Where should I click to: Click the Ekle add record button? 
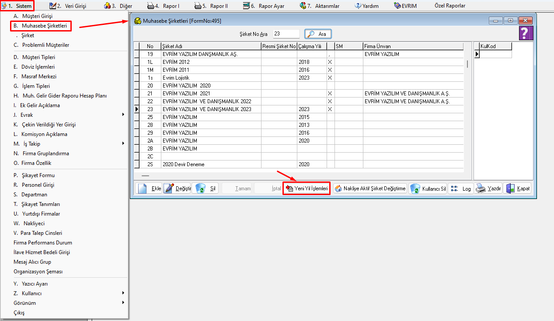(149, 188)
